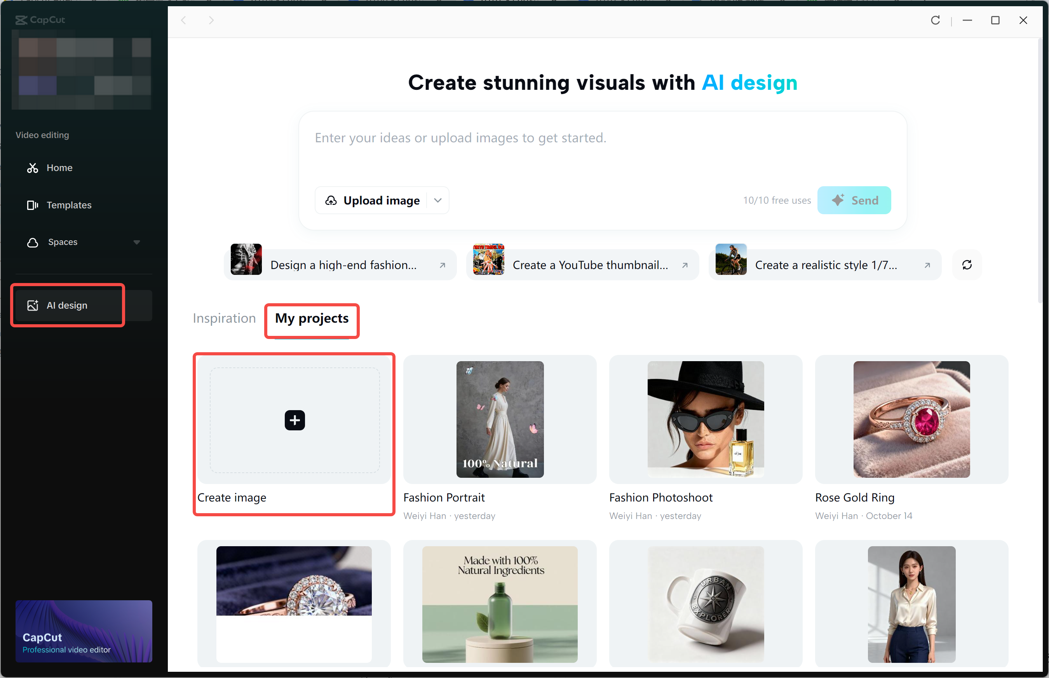Open the Upload image dropdown options
The height and width of the screenshot is (678, 1049).
click(x=437, y=200)
